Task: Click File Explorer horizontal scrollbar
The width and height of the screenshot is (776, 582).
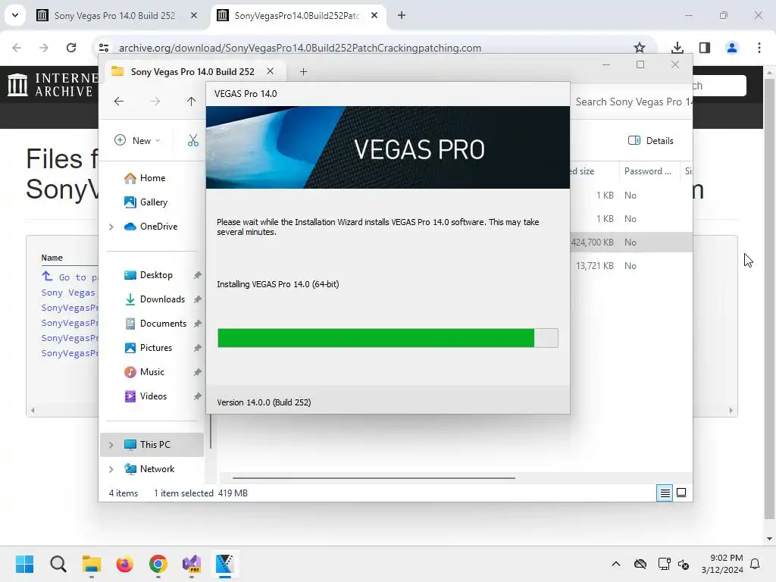Action: [374, 478]
